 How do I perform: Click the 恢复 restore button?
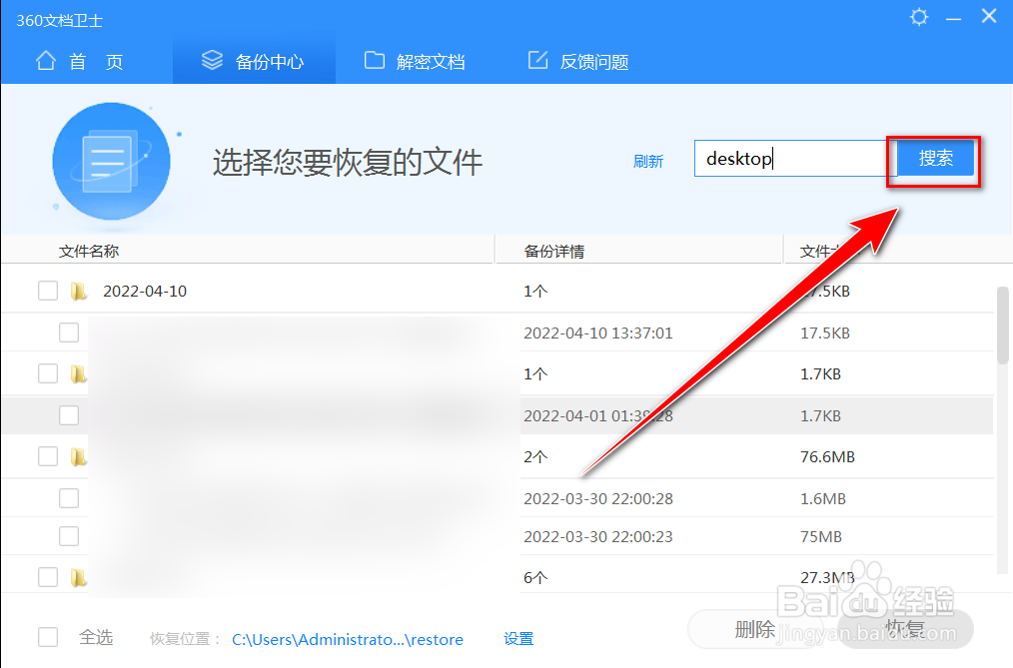[x=905, y=628]
